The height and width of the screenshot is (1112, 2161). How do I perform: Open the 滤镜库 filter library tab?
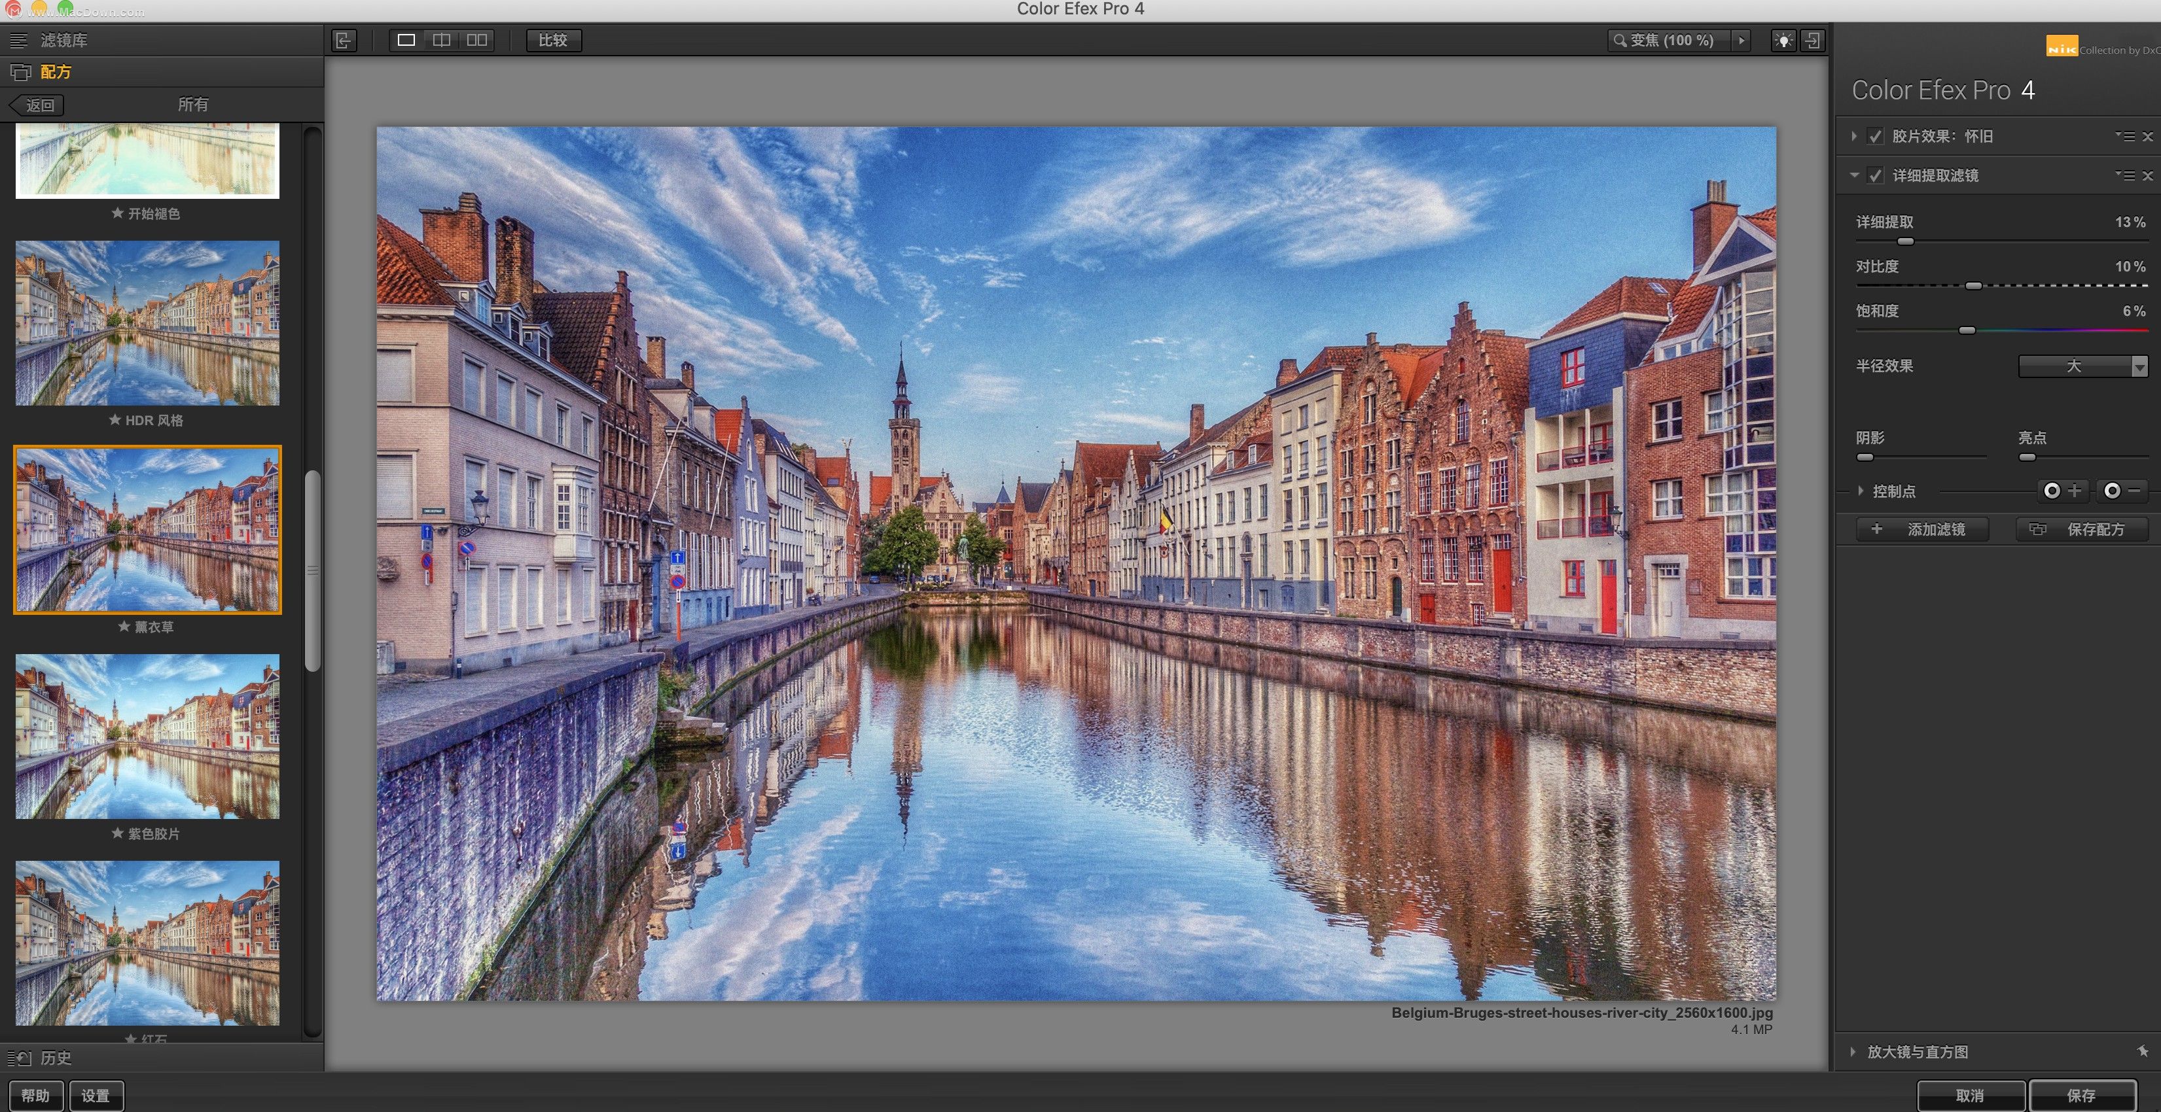click(x=63, y=41)
